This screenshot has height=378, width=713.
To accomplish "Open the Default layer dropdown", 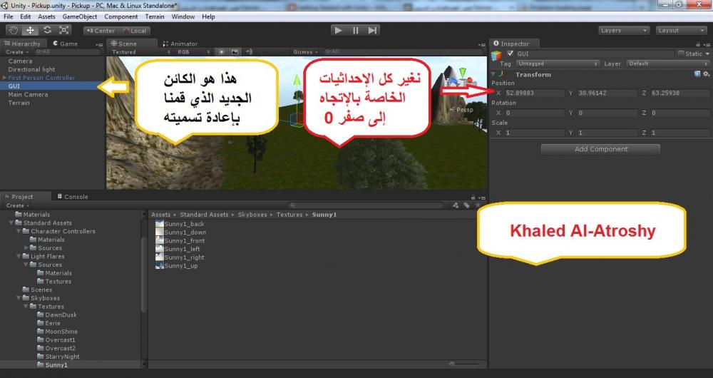I will tap(667, 63).
